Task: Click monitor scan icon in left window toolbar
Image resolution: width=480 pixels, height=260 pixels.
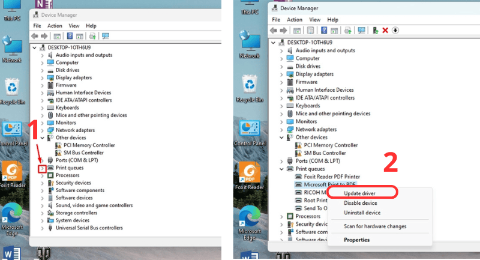Action: point(106,36)
